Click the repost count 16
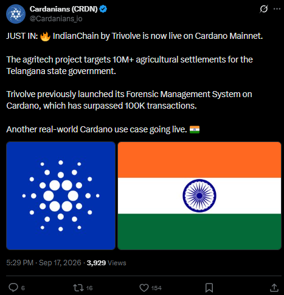Screen dimensions: 284x295 coord(89,288)
